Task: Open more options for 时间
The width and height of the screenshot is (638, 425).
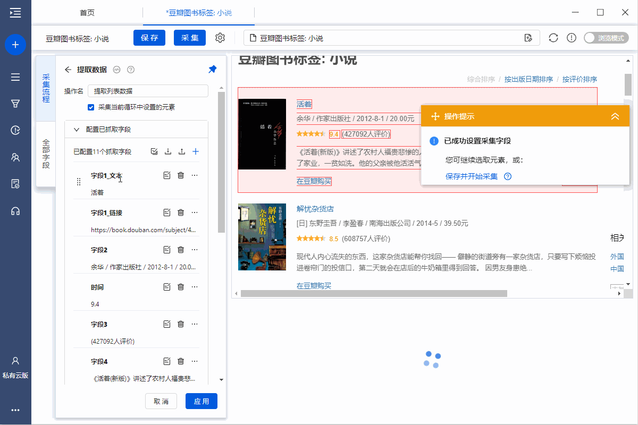Action: pos(195,287)
